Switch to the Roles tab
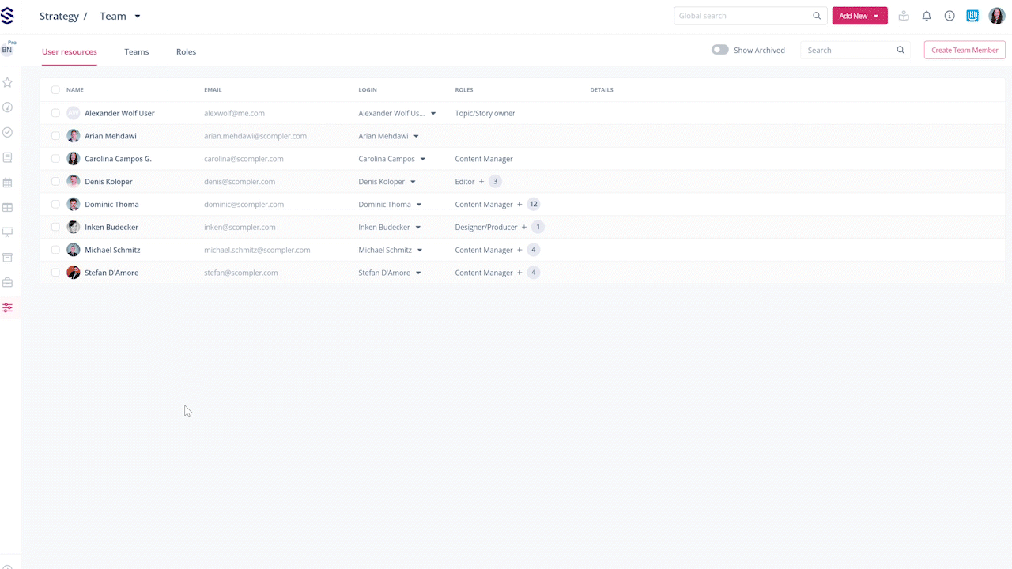This screenshot has height=569, width=1012. click(186, 51)
